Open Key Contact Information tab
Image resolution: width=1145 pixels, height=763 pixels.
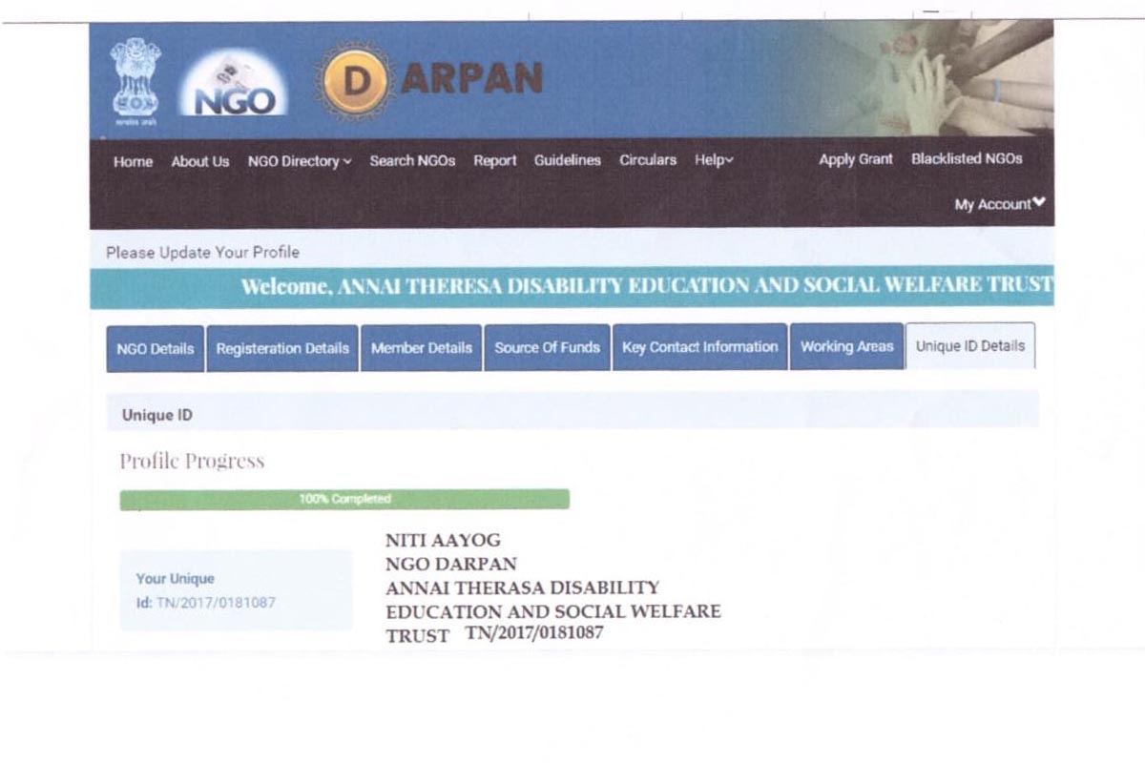[x=700, y=347]
